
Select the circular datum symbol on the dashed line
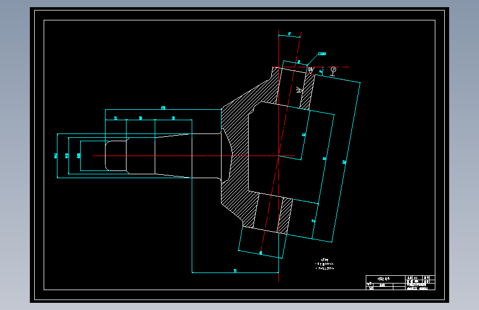pos(333,71)
